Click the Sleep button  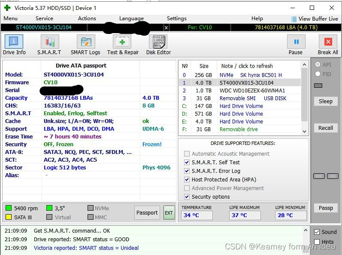[x=325, y=101]
